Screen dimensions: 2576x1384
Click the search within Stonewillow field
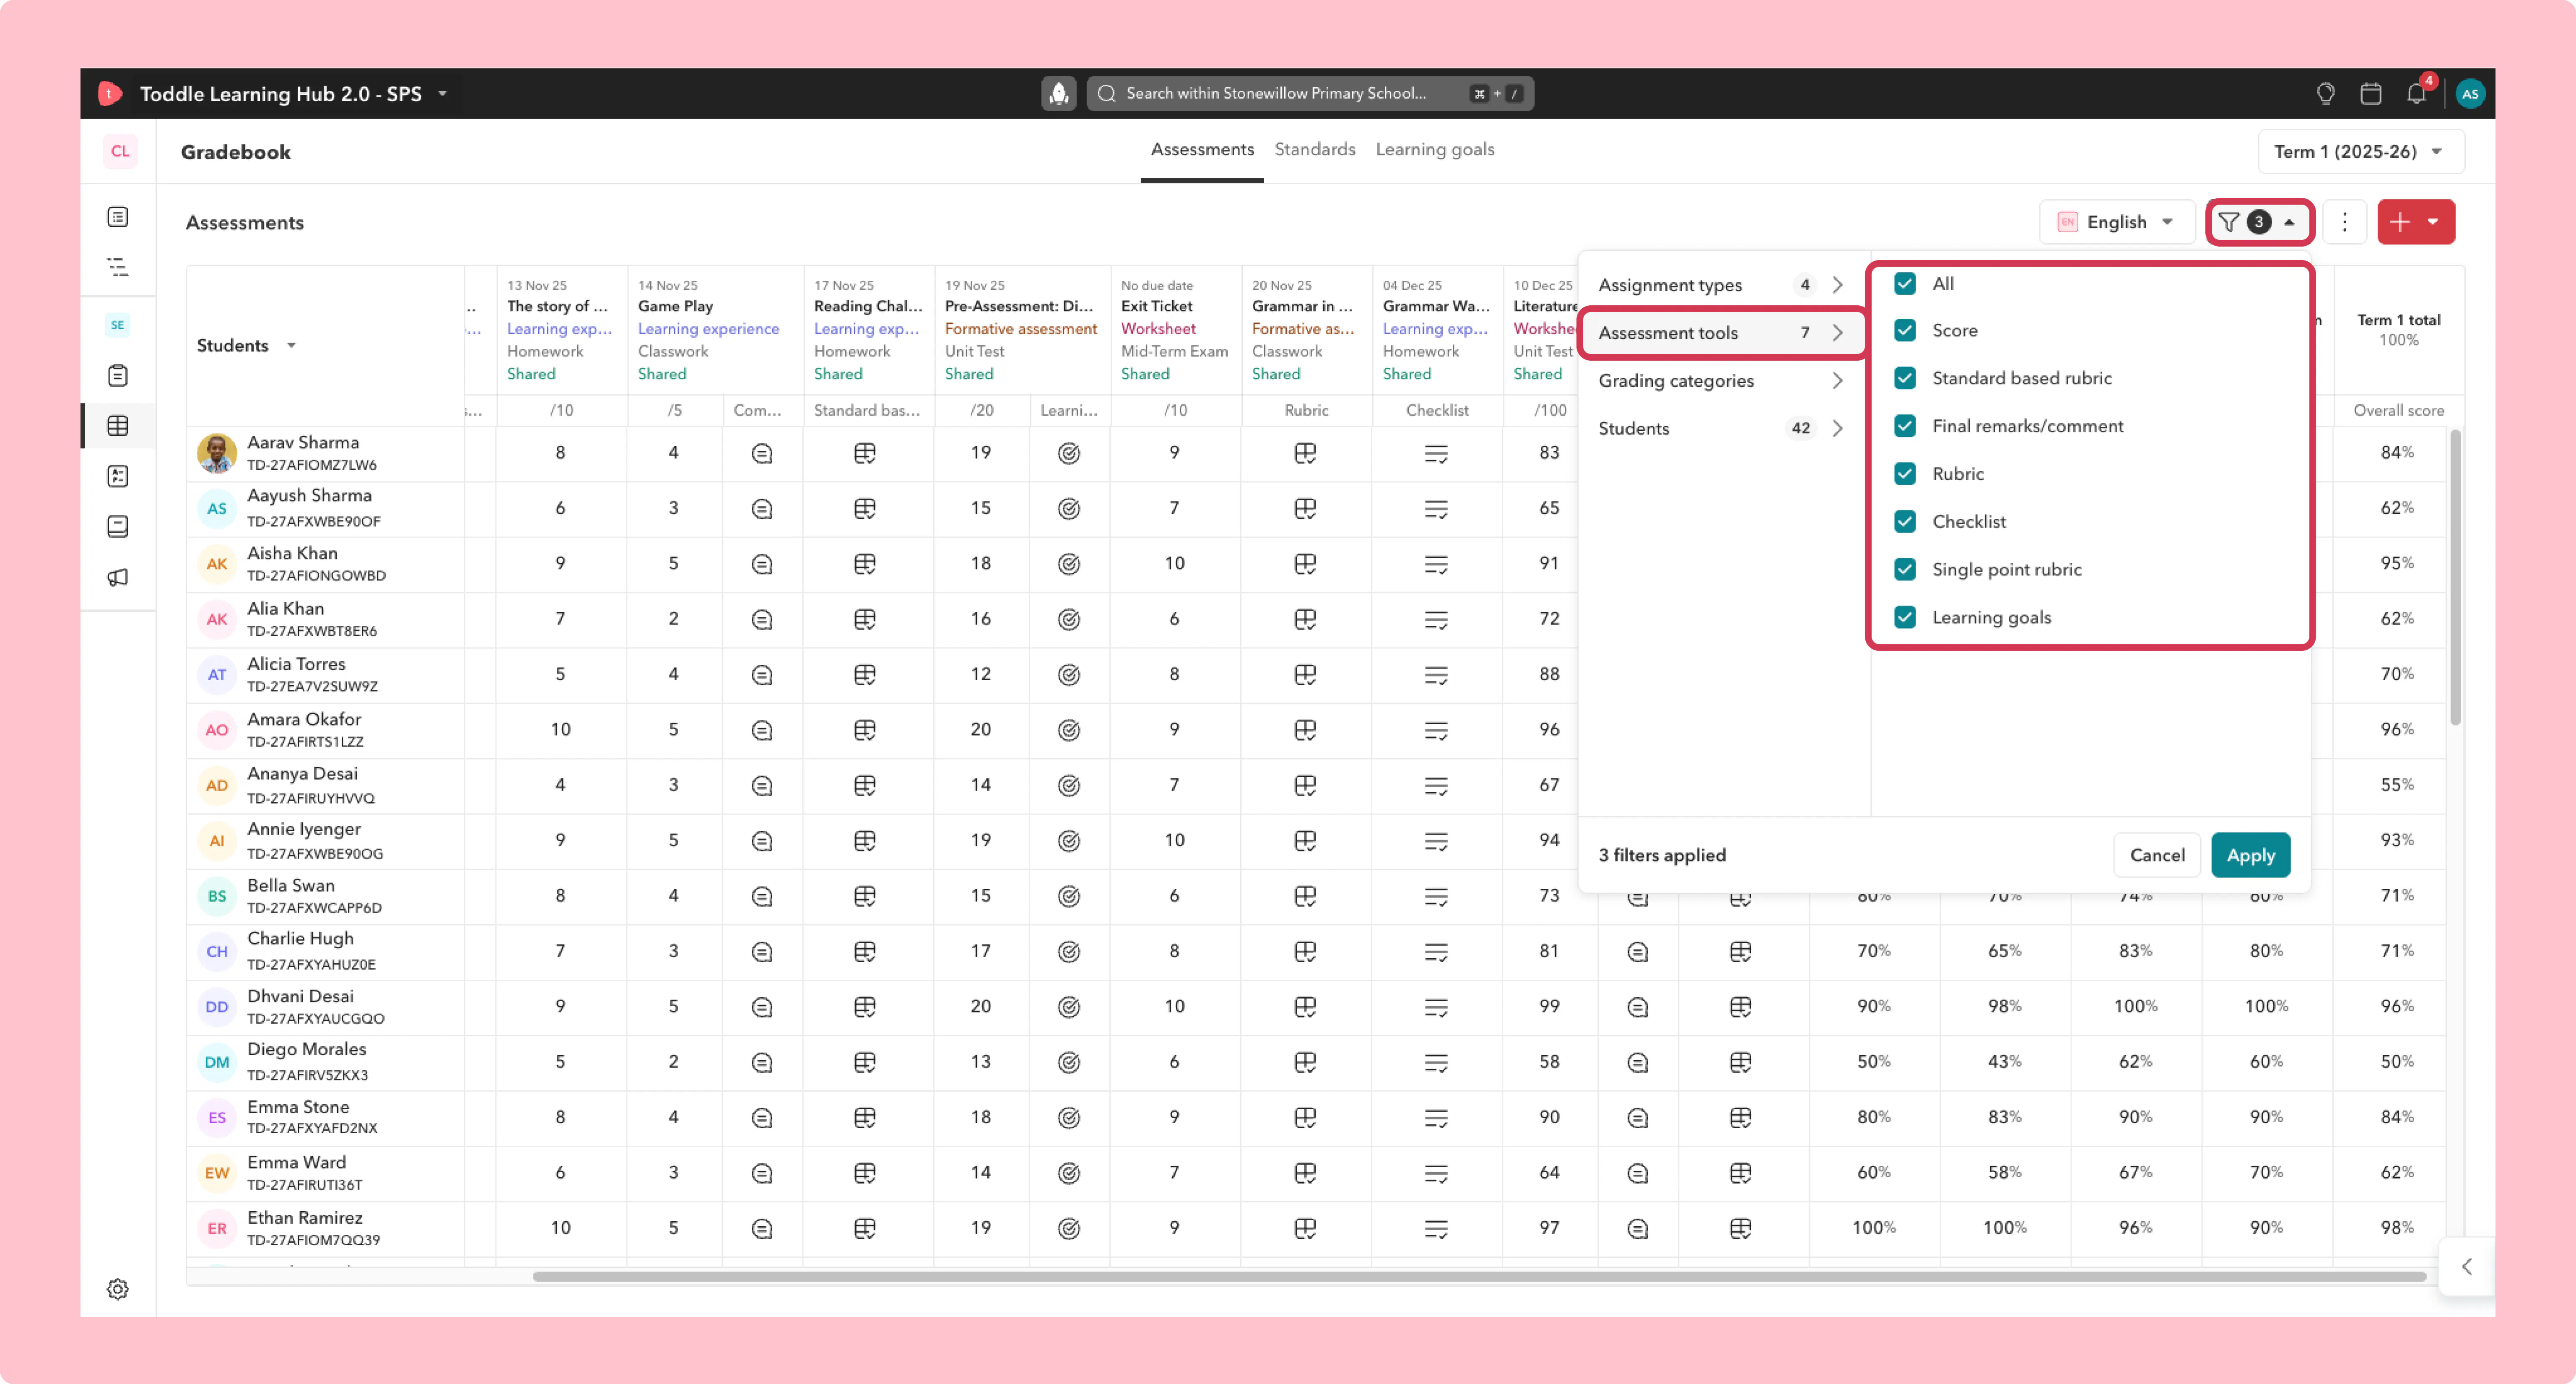tap(1310, 93)
